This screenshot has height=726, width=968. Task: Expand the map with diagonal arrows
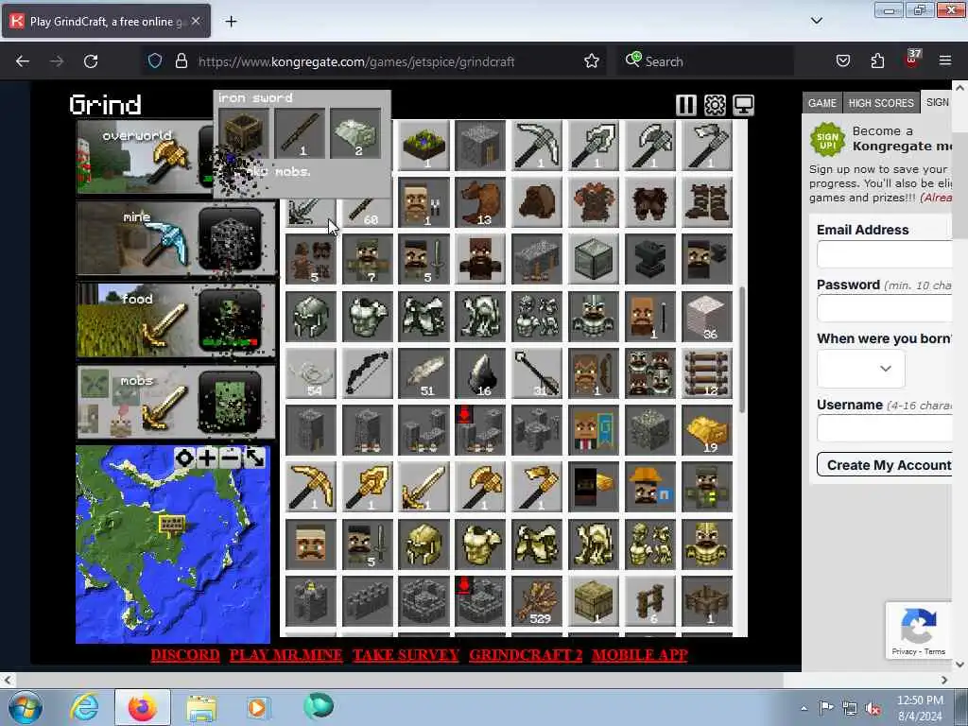(254, 458)
